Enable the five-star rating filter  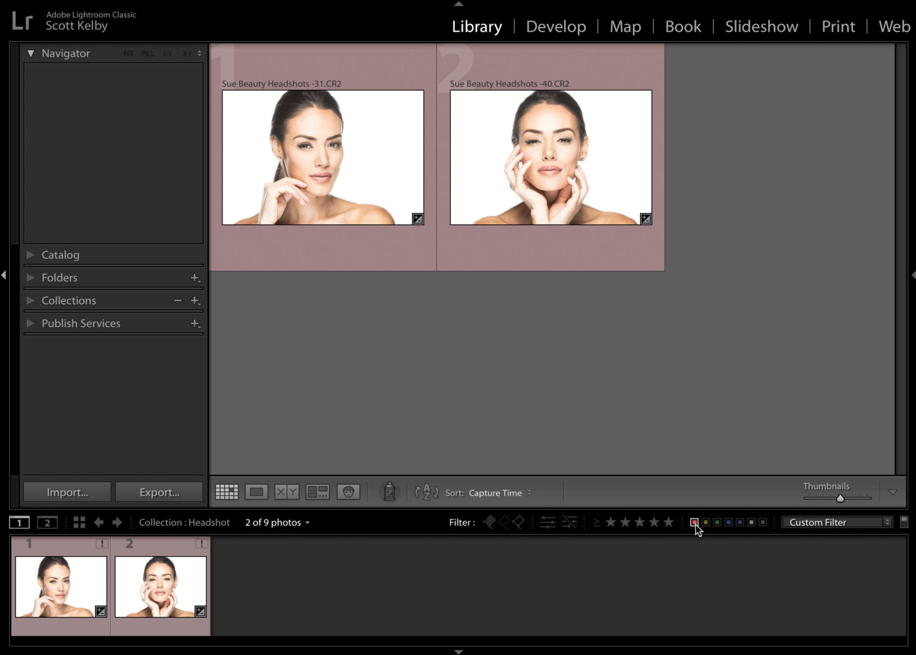(x=668, y=522)
